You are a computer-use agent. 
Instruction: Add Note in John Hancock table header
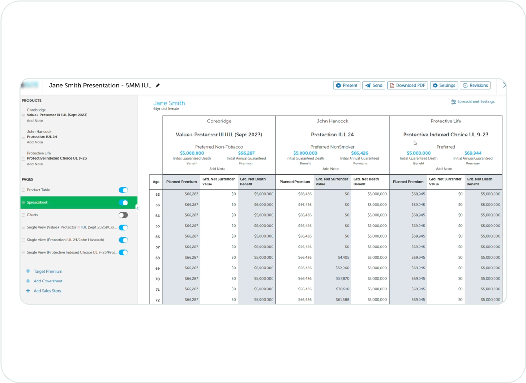pyautogui.click(x=330, y=169)
